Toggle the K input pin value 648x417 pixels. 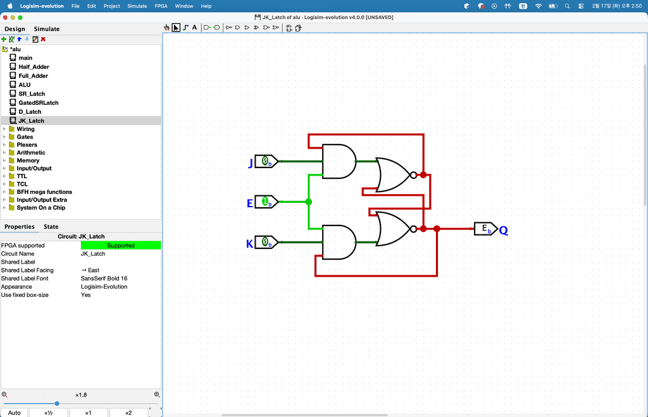tap(266, 243)
